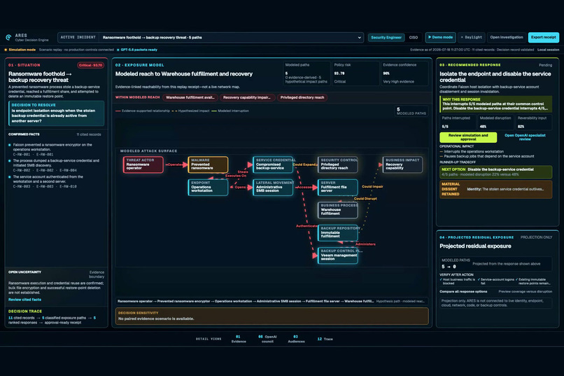Open the 03 Audiences detail view

296,339
